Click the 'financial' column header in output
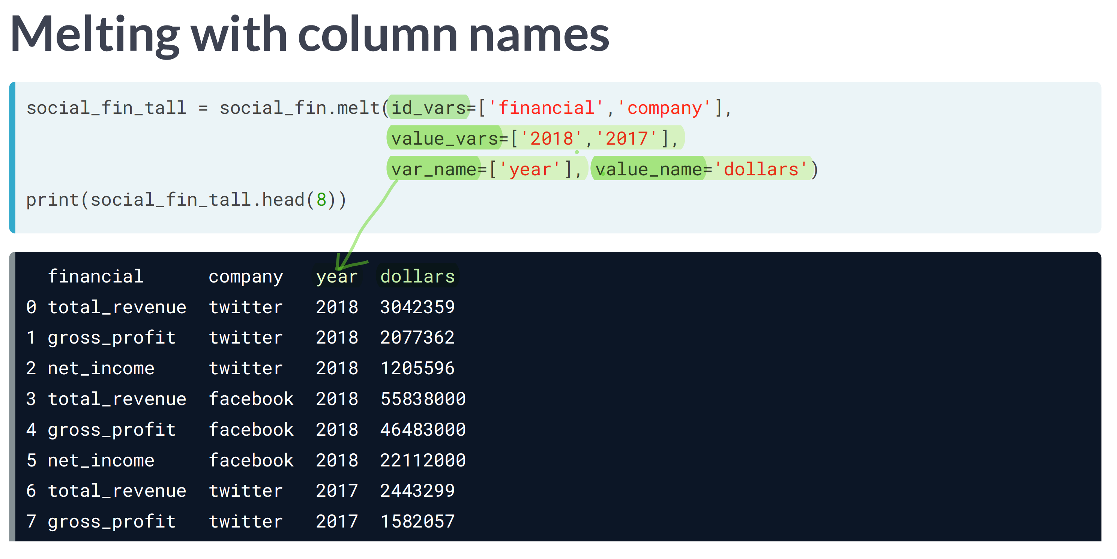Image resolution: width=1117 pixels, height=559 pixels. coord(95,276)
